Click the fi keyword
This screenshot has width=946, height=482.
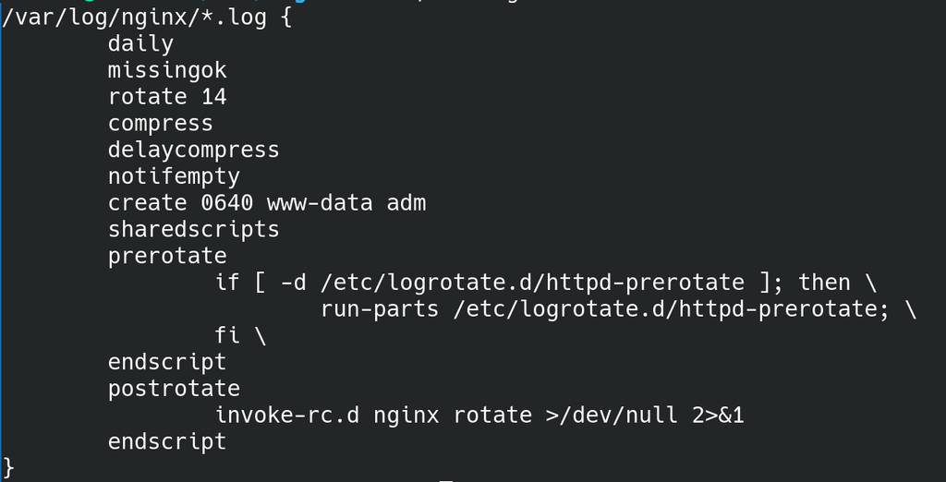(227, 335)
